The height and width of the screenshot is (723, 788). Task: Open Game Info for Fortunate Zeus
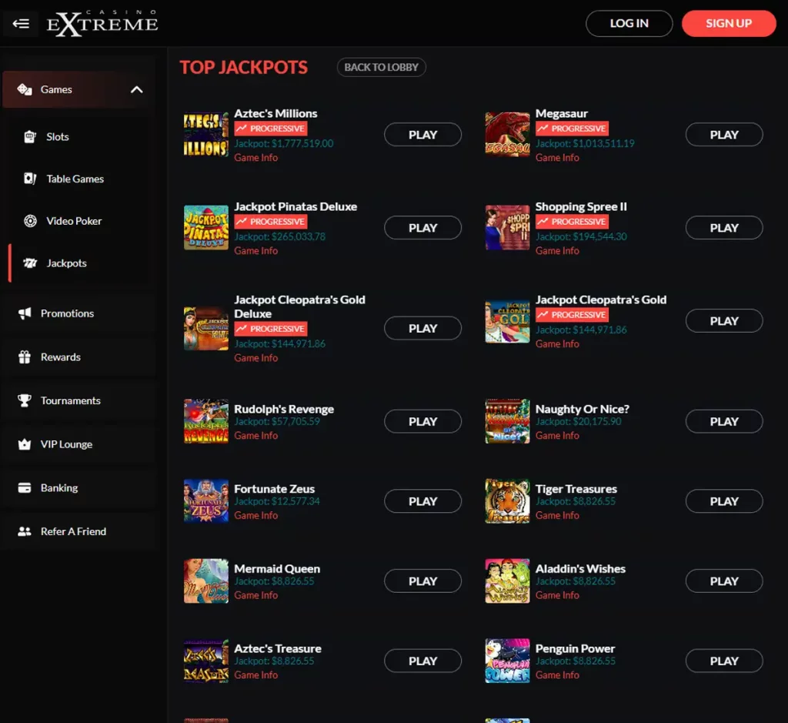click(255, 515)
